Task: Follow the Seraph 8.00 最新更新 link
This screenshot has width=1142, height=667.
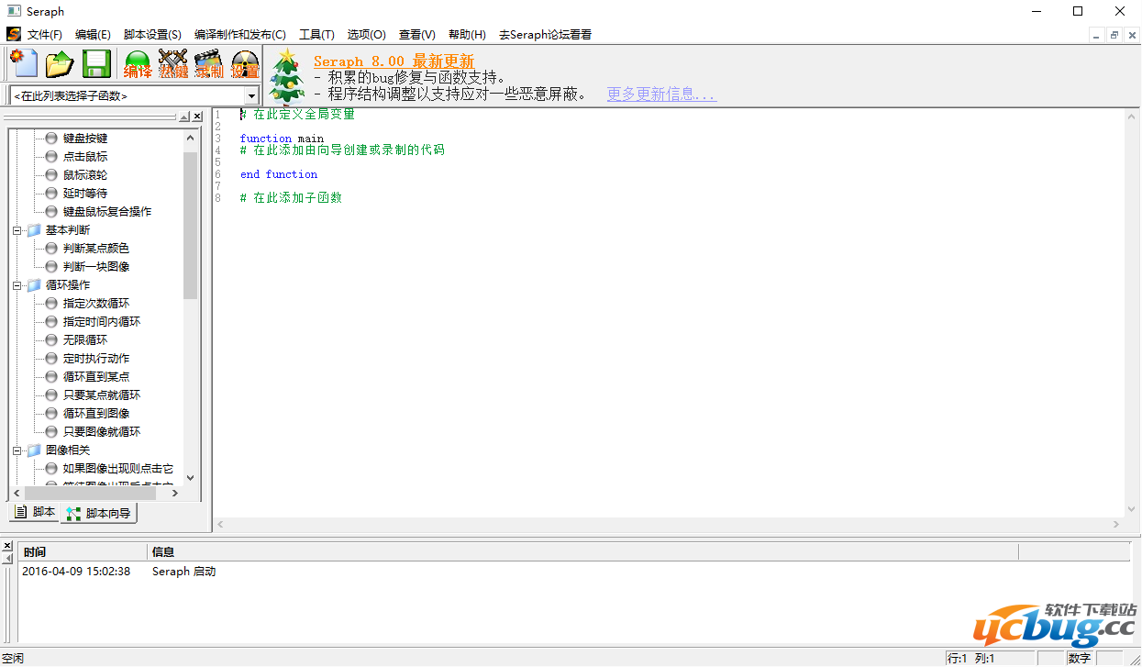Action: 394,61
